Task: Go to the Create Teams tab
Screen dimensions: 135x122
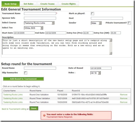Action: [x=47, y=4]
